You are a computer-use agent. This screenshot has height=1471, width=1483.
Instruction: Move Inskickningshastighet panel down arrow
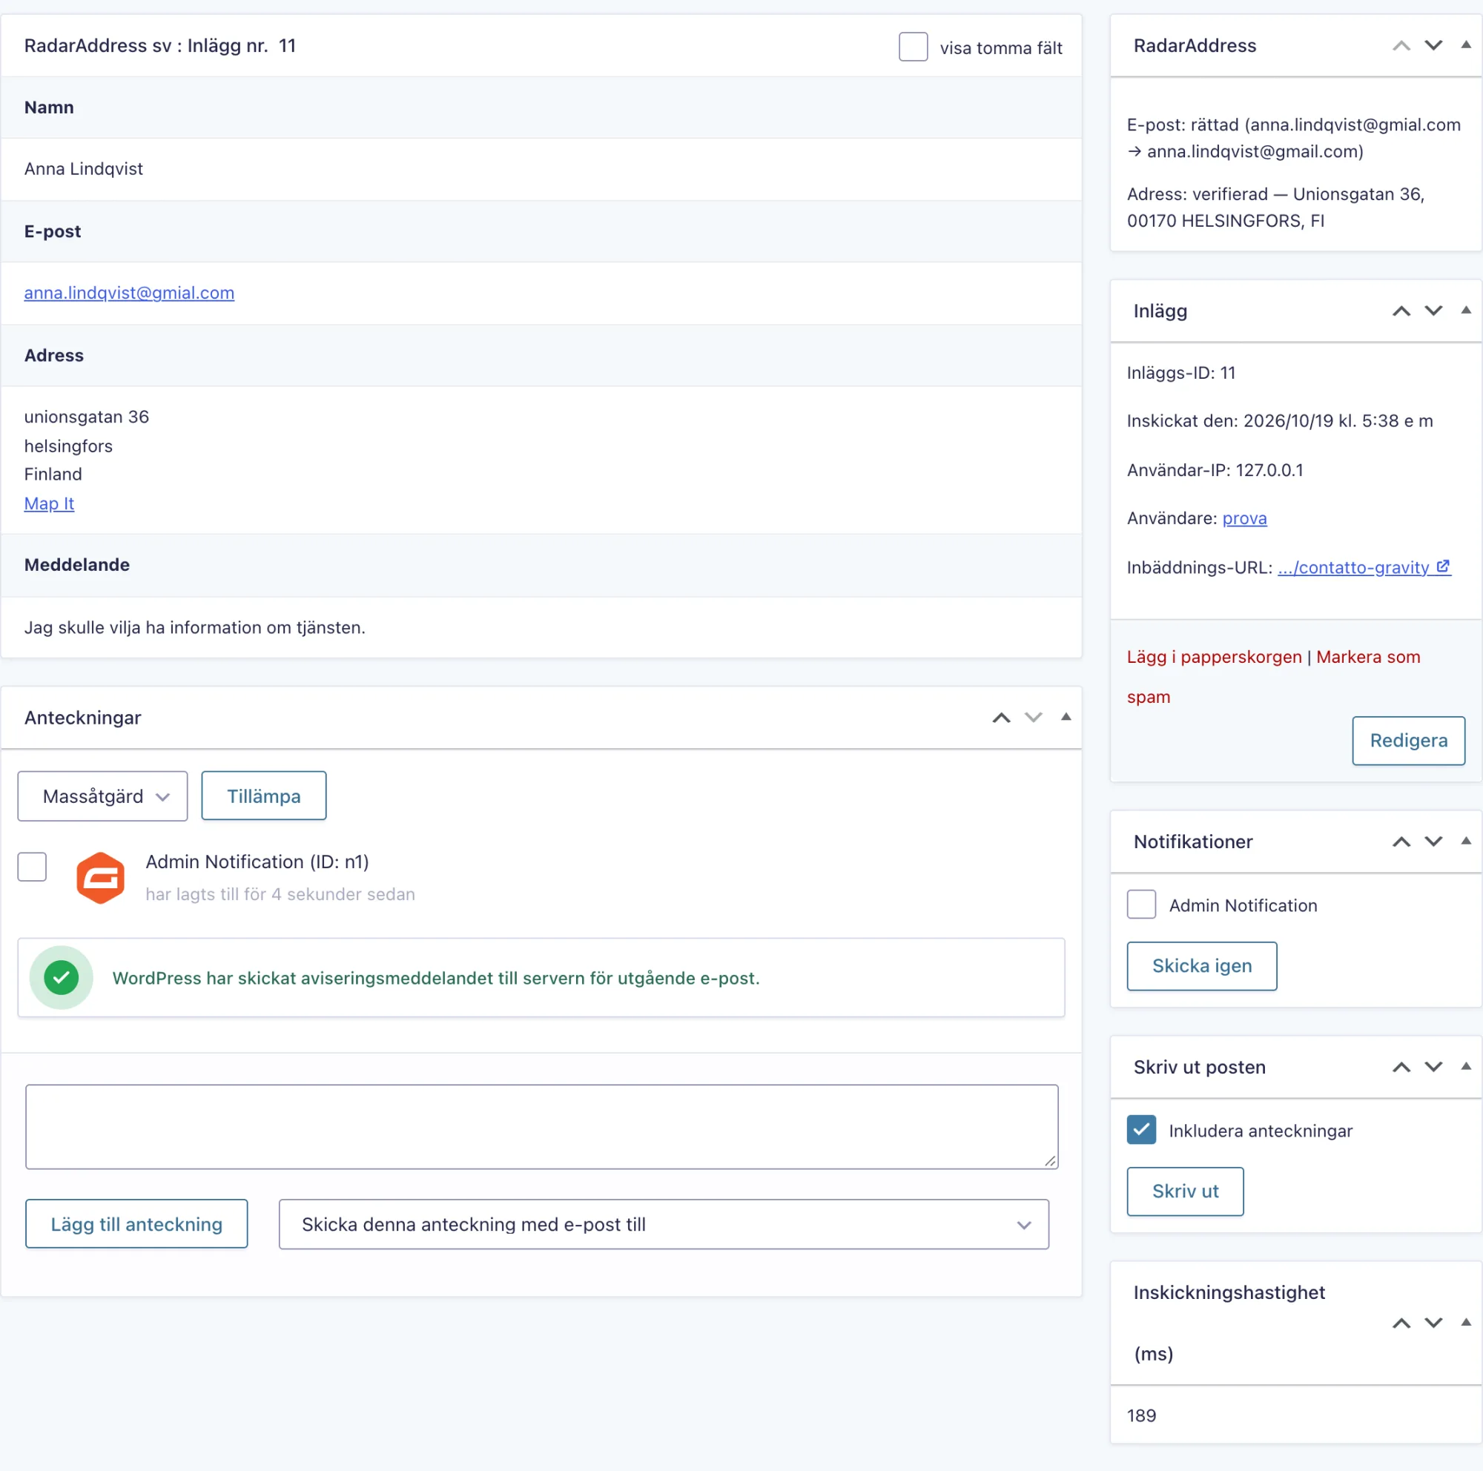coord(1433,1323)
